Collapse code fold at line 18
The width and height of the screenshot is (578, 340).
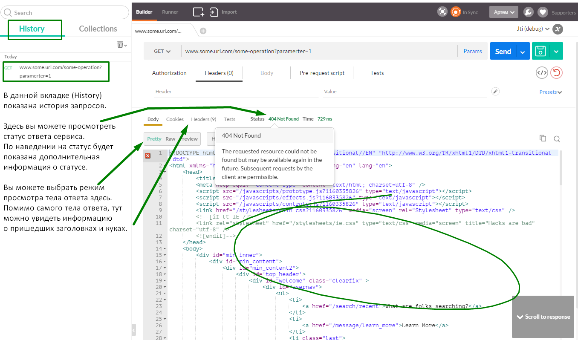coord(165,274)
